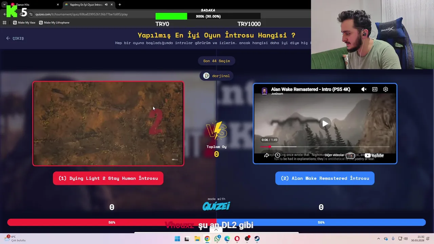Open the dorjinal user chip
The height and width of the screenshot is (244, 434).
pyautogui.click(x=216, y=76)
